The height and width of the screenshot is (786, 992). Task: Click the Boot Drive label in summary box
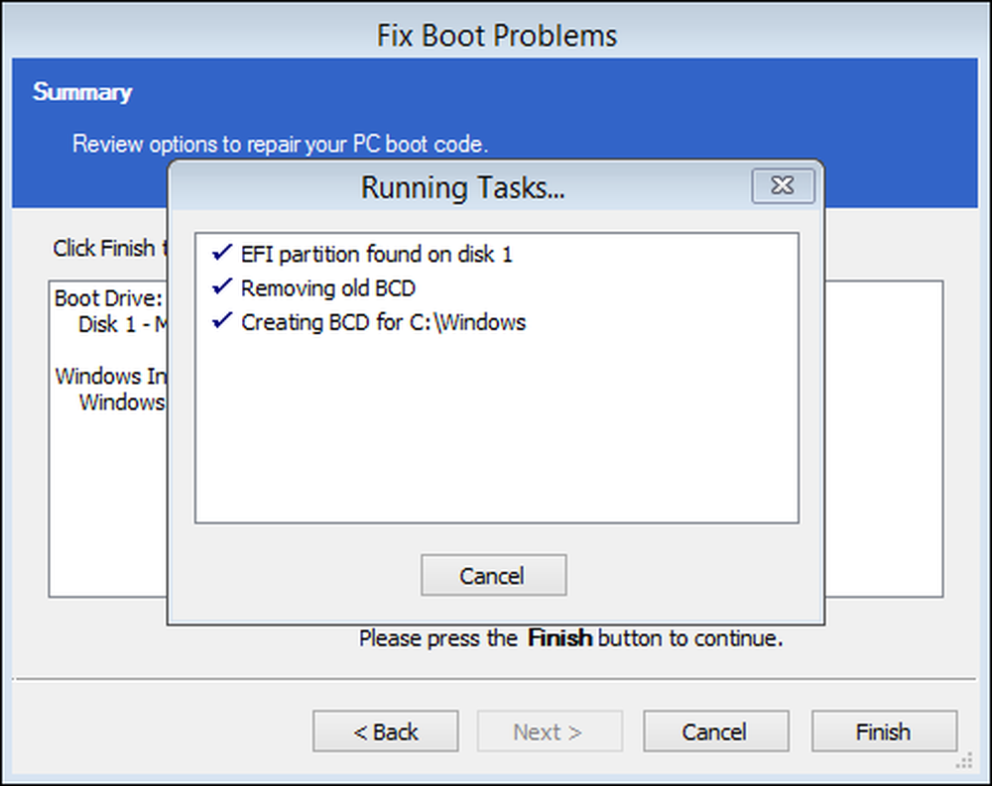[x=108, y=297]
